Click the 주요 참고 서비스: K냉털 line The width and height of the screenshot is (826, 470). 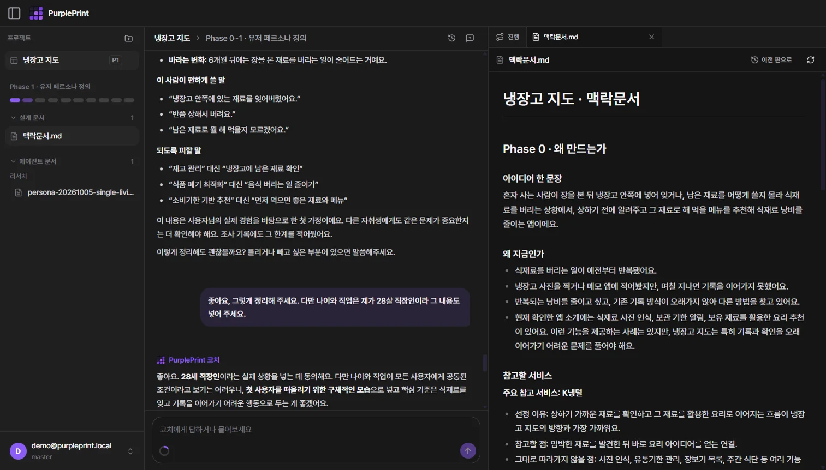pos(543,393)
